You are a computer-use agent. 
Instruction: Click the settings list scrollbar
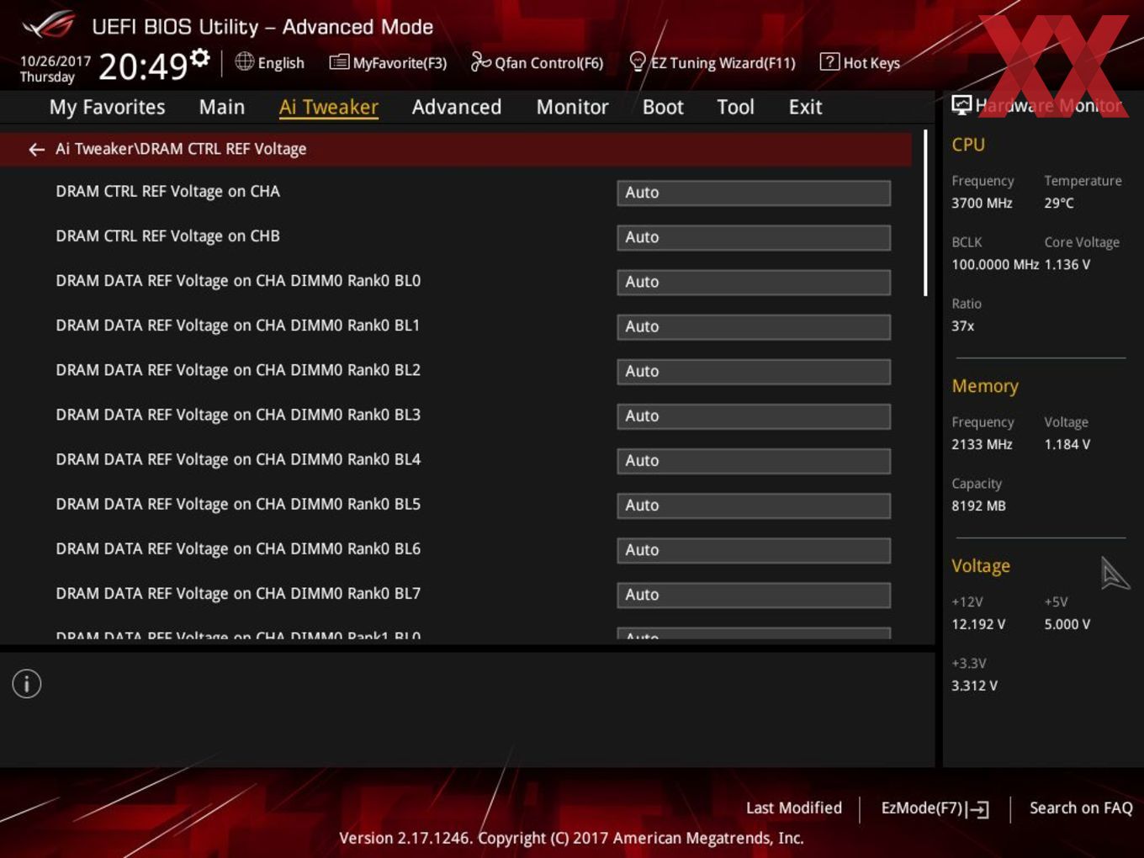(x=925, y=213)
